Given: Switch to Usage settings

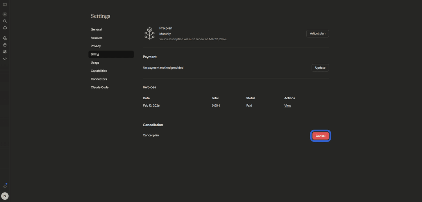Looking at the screenshot, I should tap(95, 63).
